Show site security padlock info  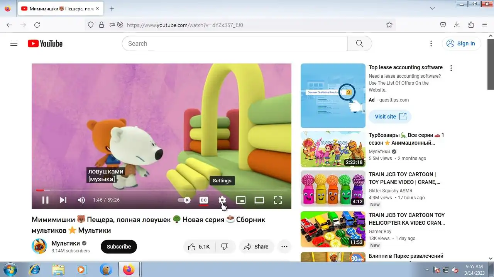pos(102,25)
